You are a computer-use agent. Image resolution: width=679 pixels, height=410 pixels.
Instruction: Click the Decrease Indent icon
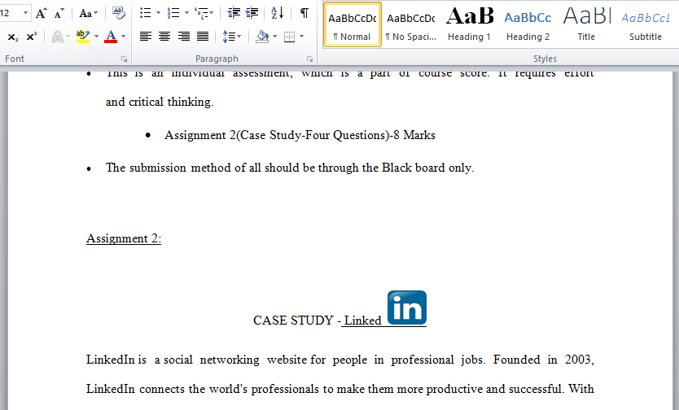pyautogui.click(x=234, y=13)
